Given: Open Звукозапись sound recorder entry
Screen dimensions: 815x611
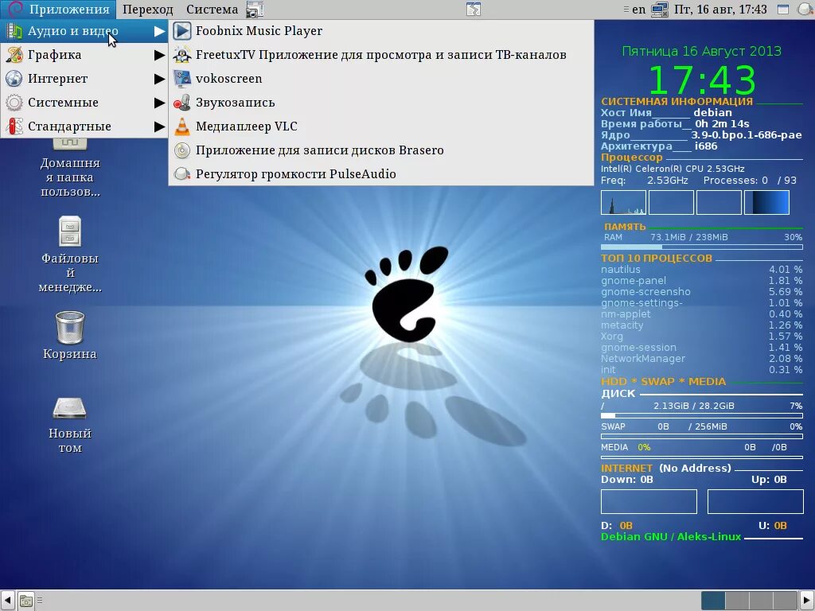Looking at the screenshot, I should [x=381, y=103].
